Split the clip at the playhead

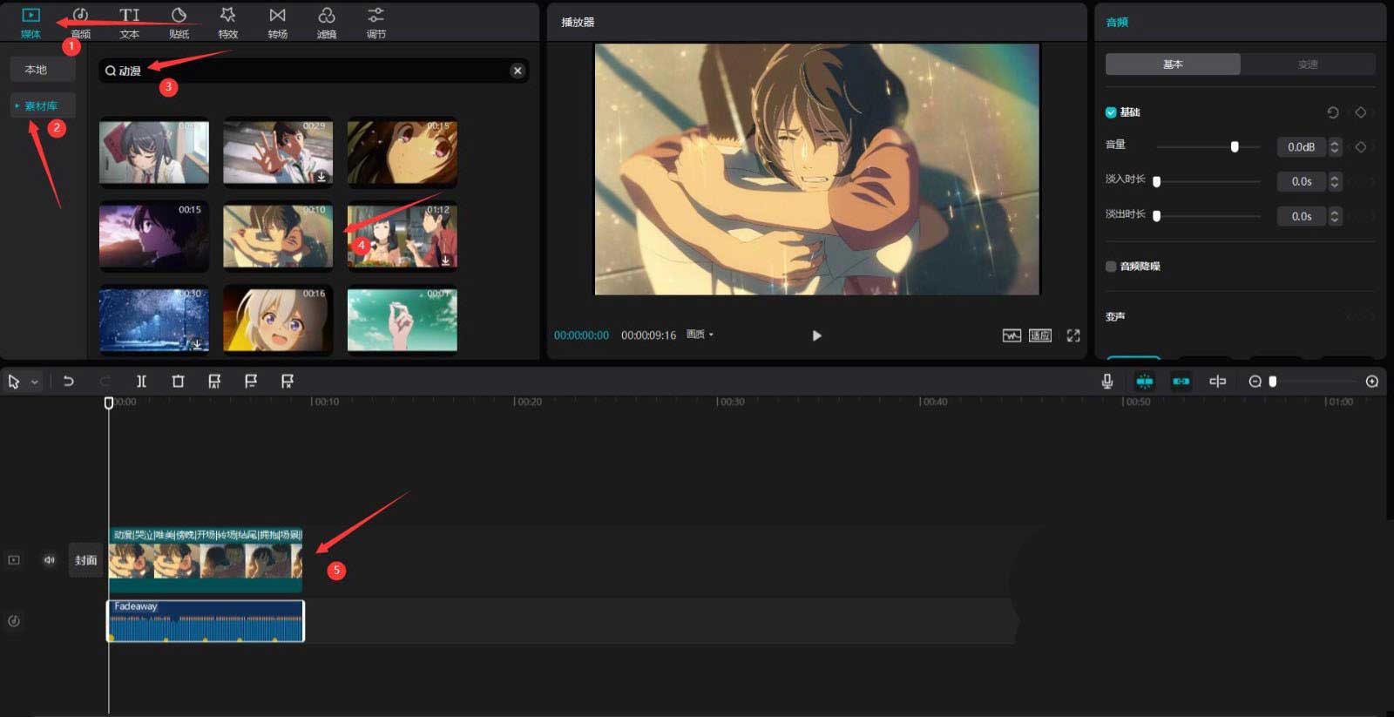click(141, 382)
